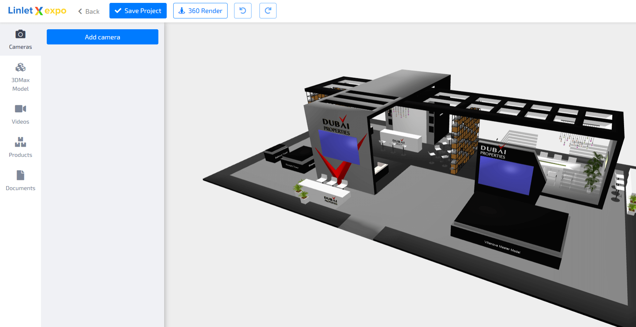Image resolution: width=636 pixels, height=327 pixels.
Task: Go back using the Back link
Action: pos(89,12)
